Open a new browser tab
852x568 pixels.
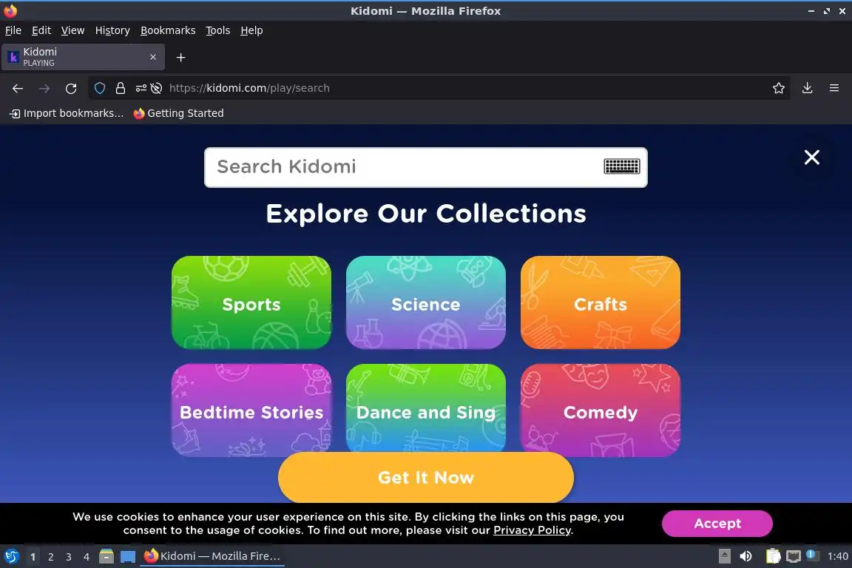tap(181, 58)
